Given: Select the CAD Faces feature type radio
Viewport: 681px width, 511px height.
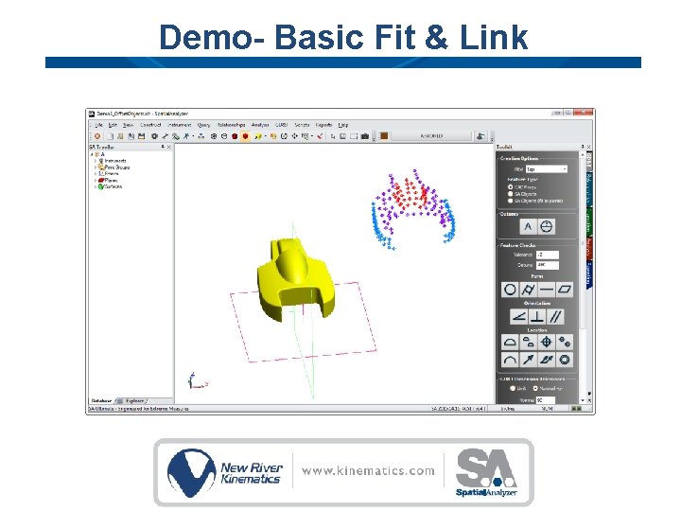Looking at the screenshot, I should pyautogui.click(x=511, y=186).
